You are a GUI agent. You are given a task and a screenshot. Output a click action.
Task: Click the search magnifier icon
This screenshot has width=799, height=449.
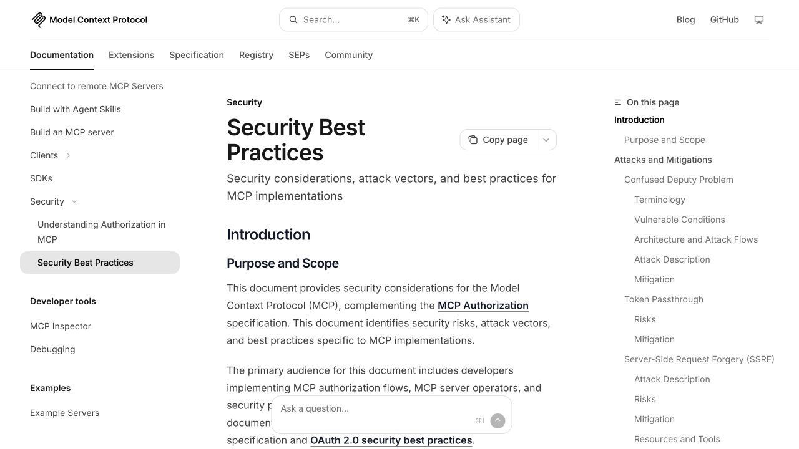(x=293, y=20)
